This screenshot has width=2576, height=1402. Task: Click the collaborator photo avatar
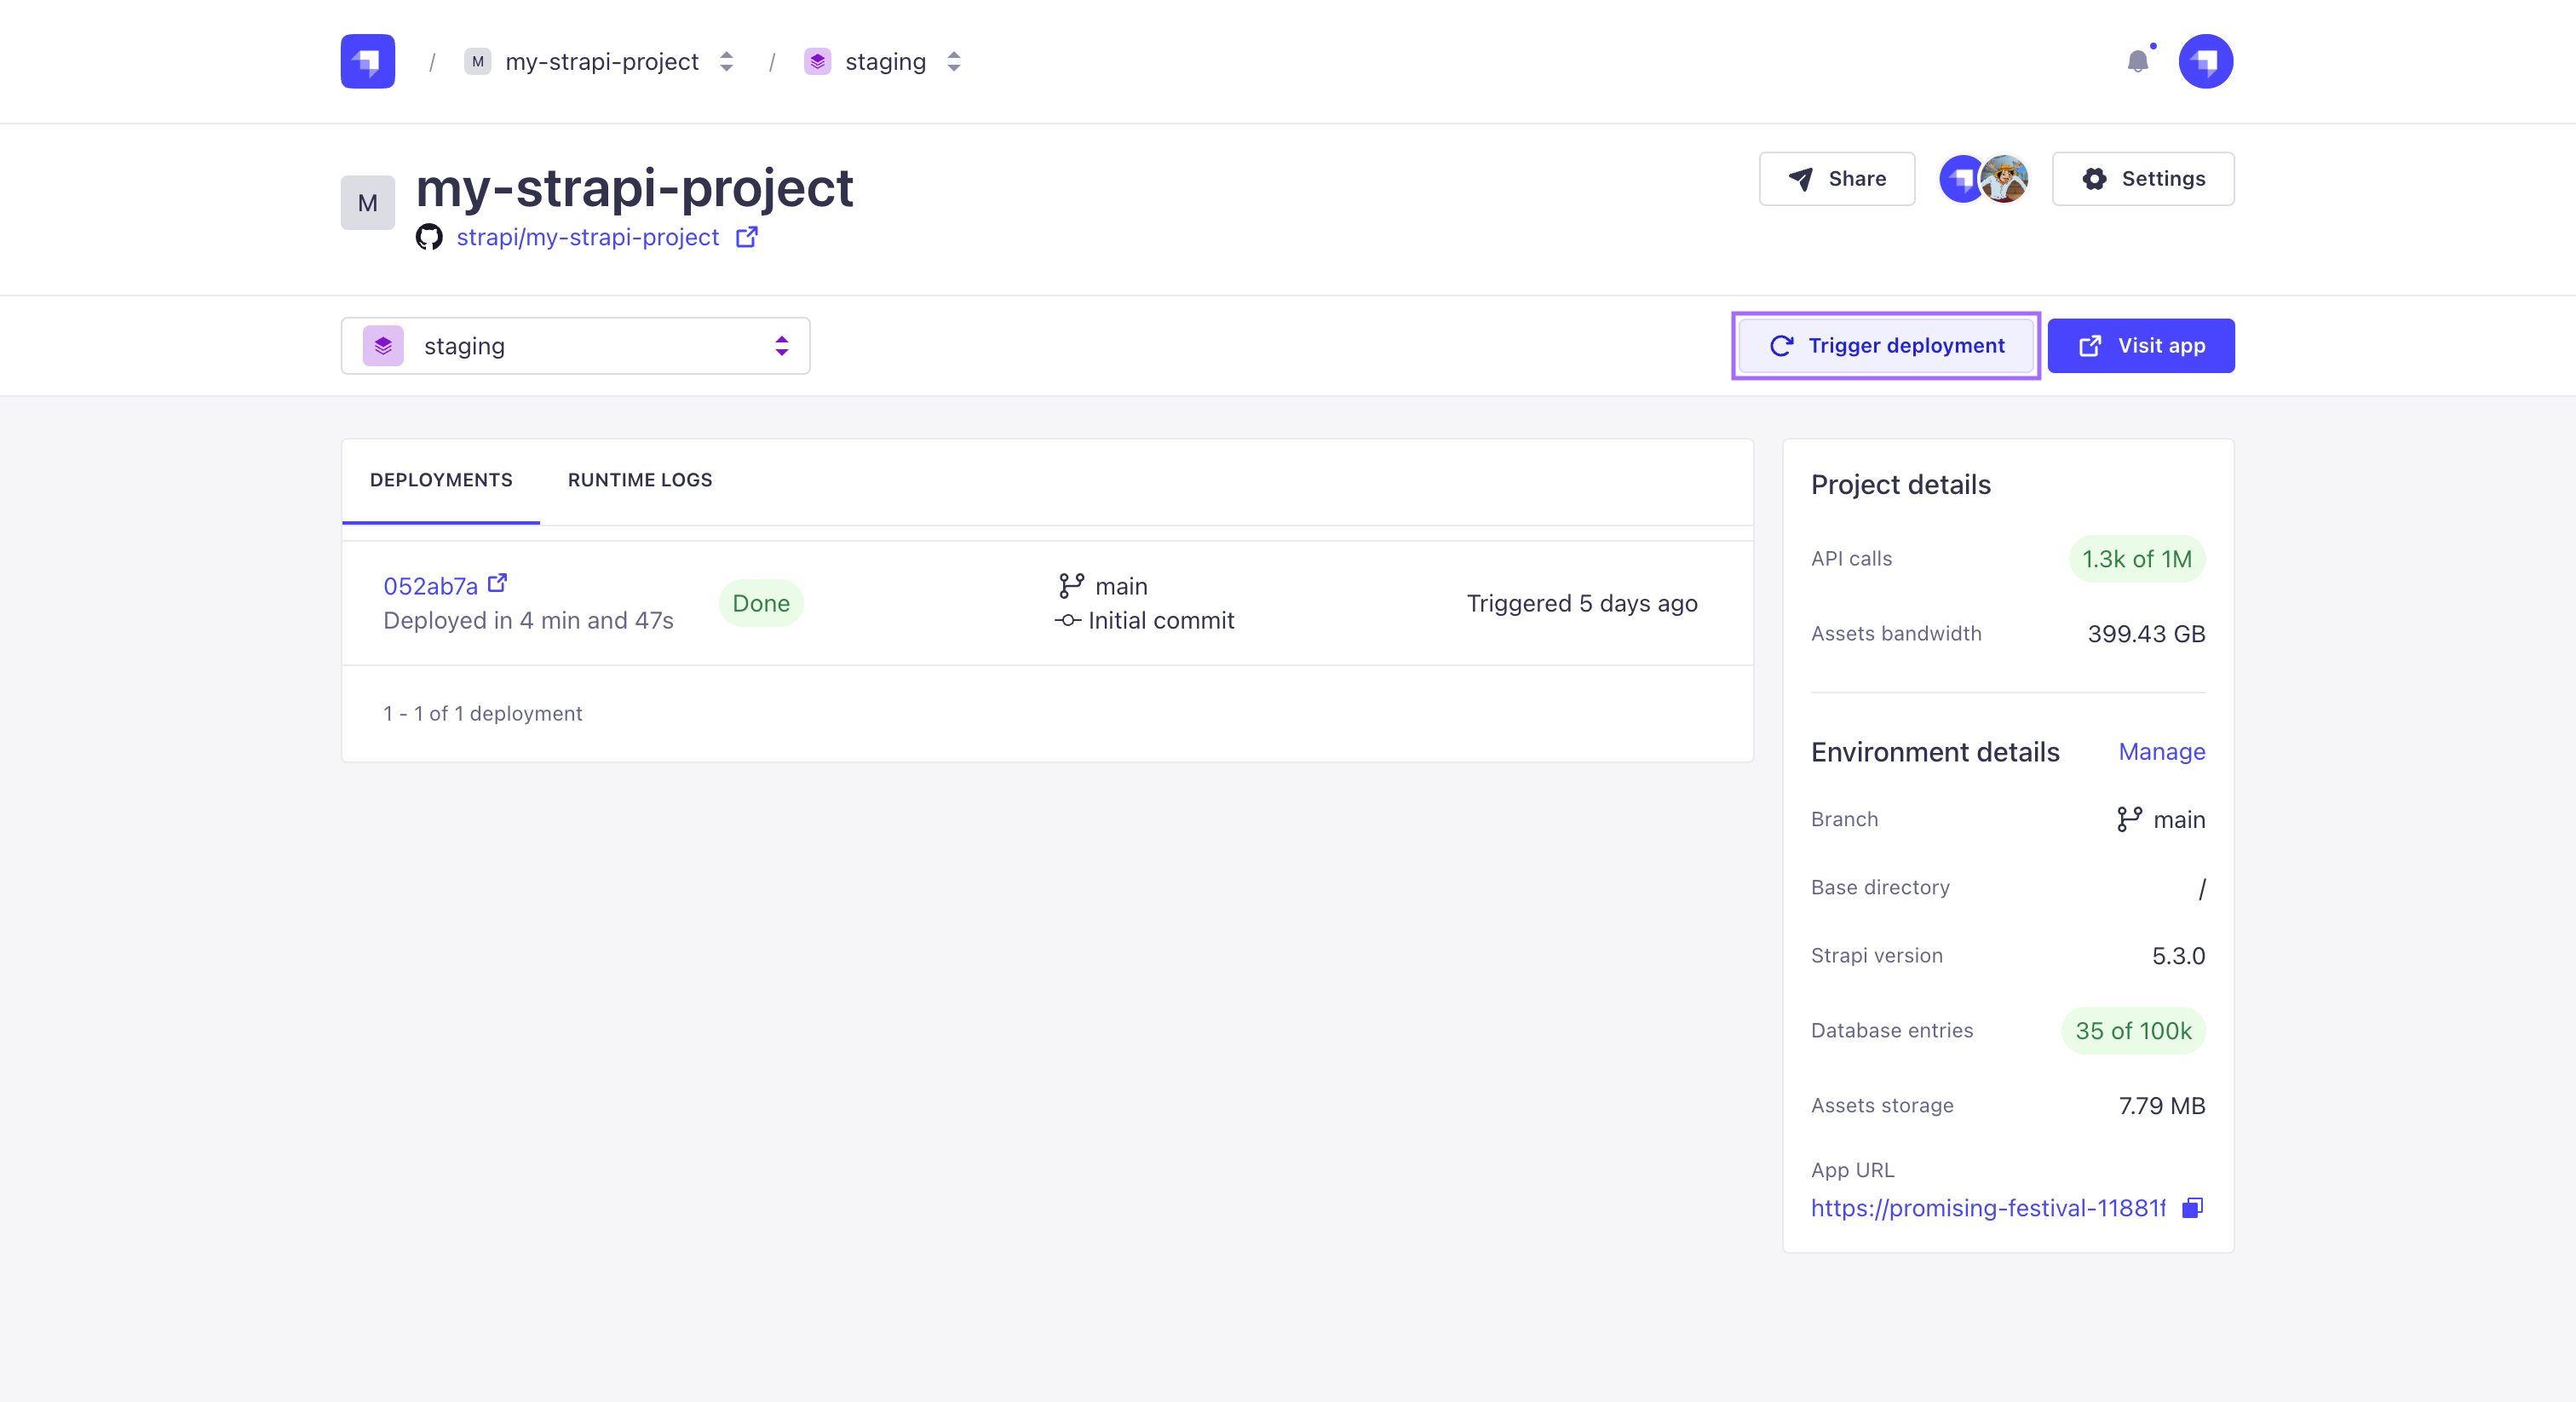[2005, 179]
